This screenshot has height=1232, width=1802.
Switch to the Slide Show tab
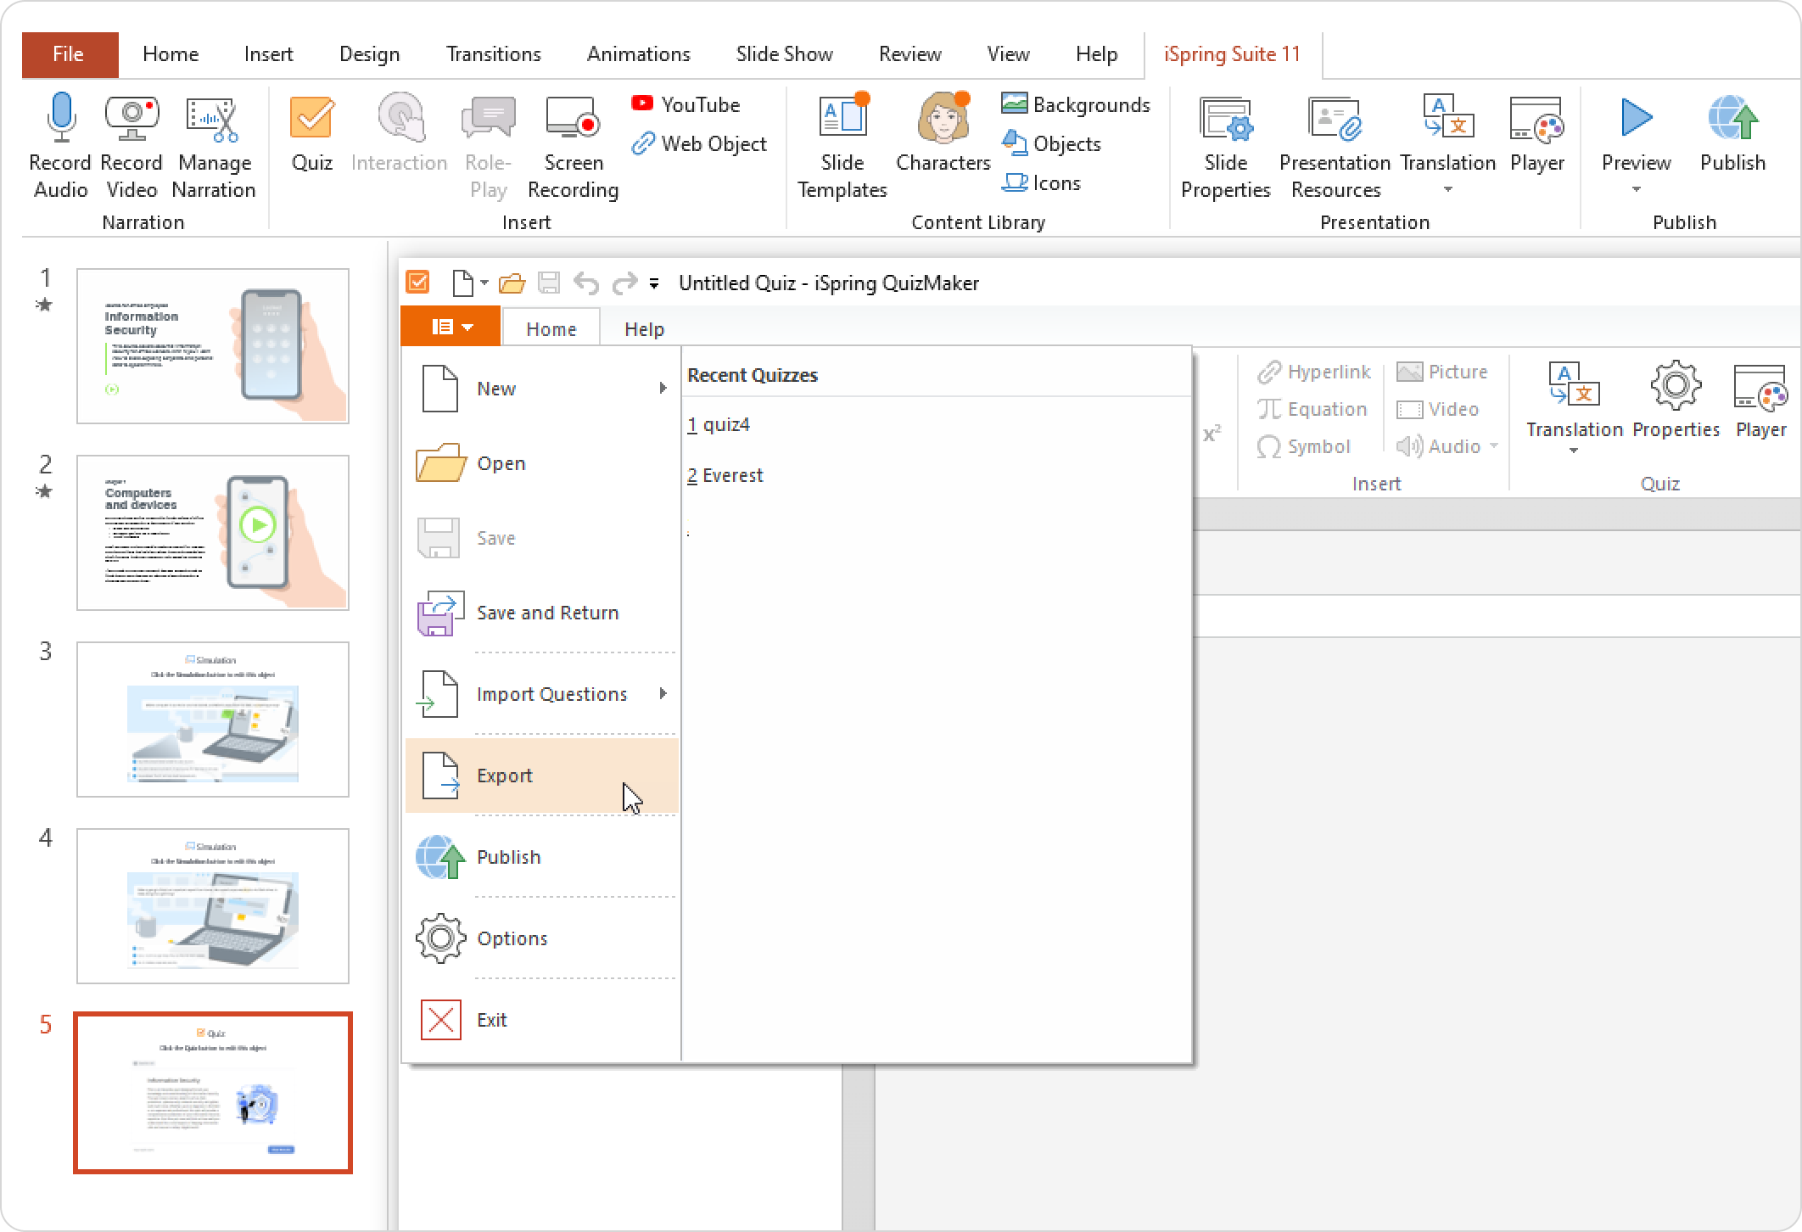coord(784,54)
